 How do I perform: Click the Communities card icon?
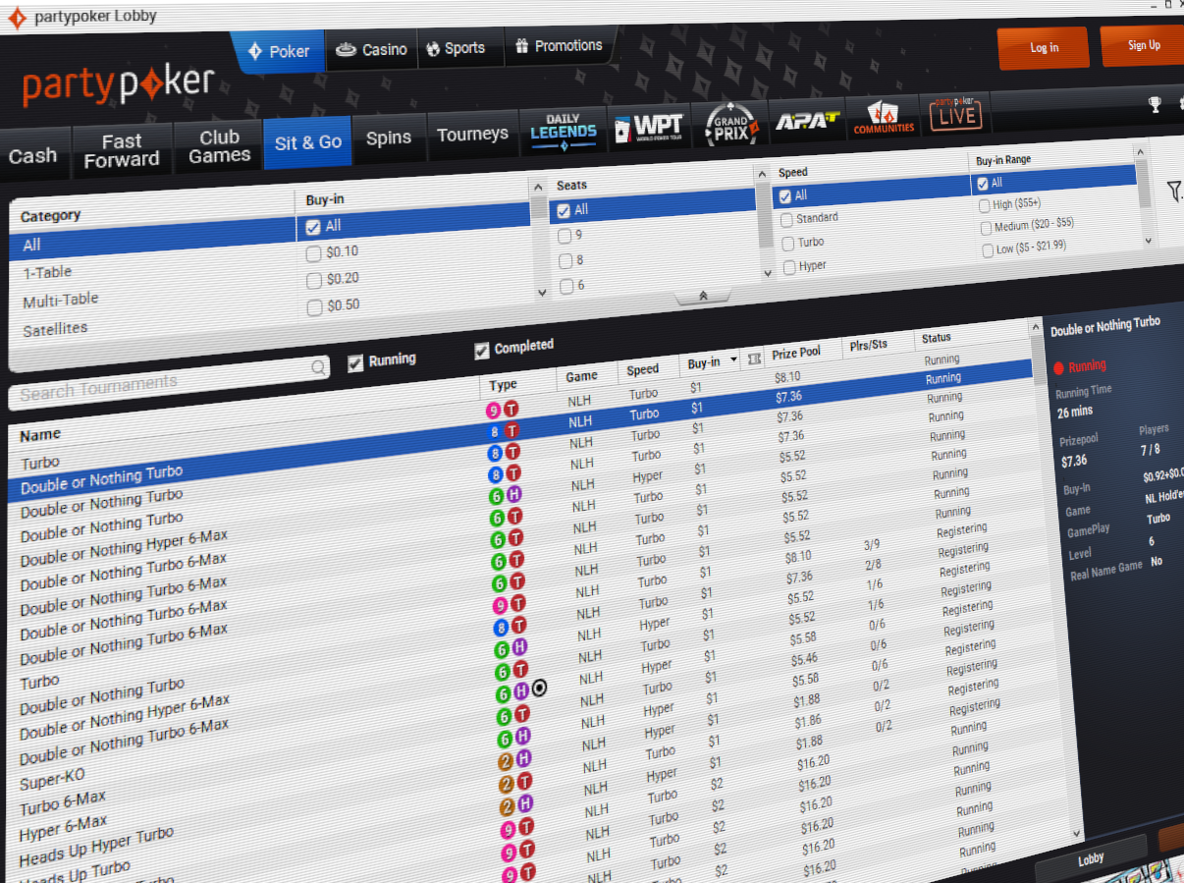point(882,118)
